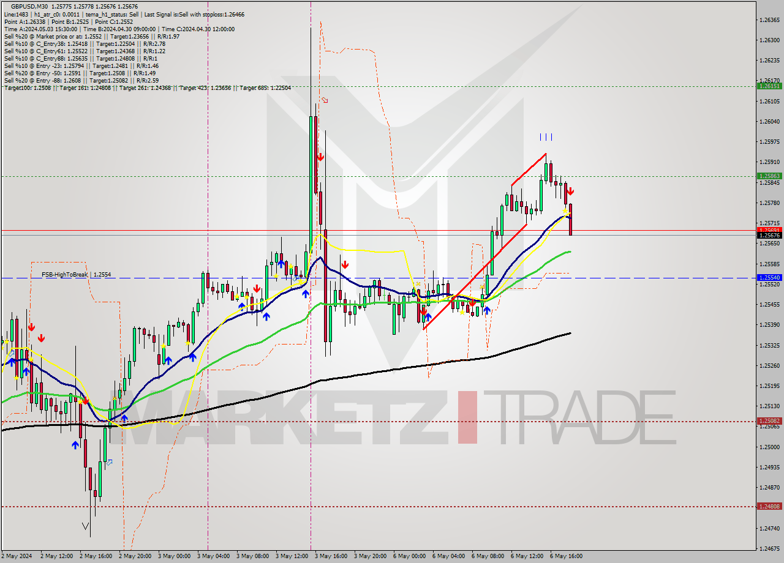Screen dimensions: 784x563
Task: Select the three blue tick marks near chart top
Action: (547, 136)
